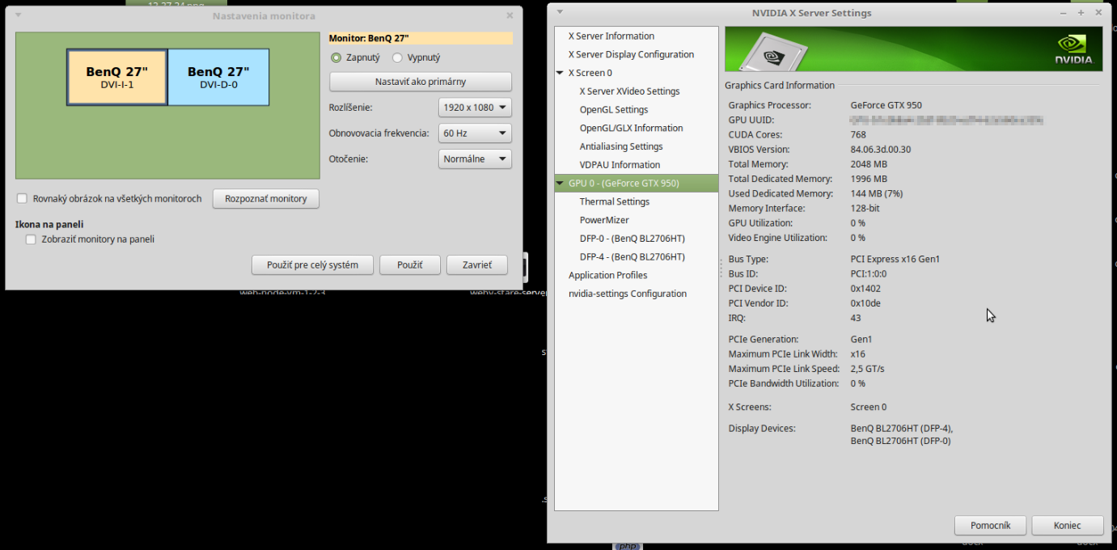Click the Pomocník help button
The image size is (1117, 550).
[x=990, y=526]
